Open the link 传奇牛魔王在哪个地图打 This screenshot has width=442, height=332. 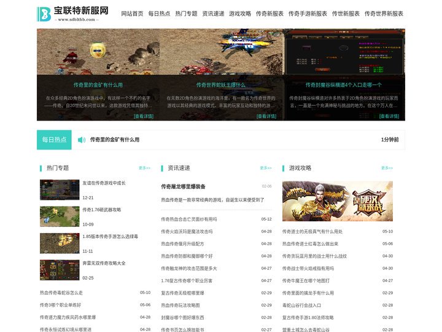click(x=306, y=281)
